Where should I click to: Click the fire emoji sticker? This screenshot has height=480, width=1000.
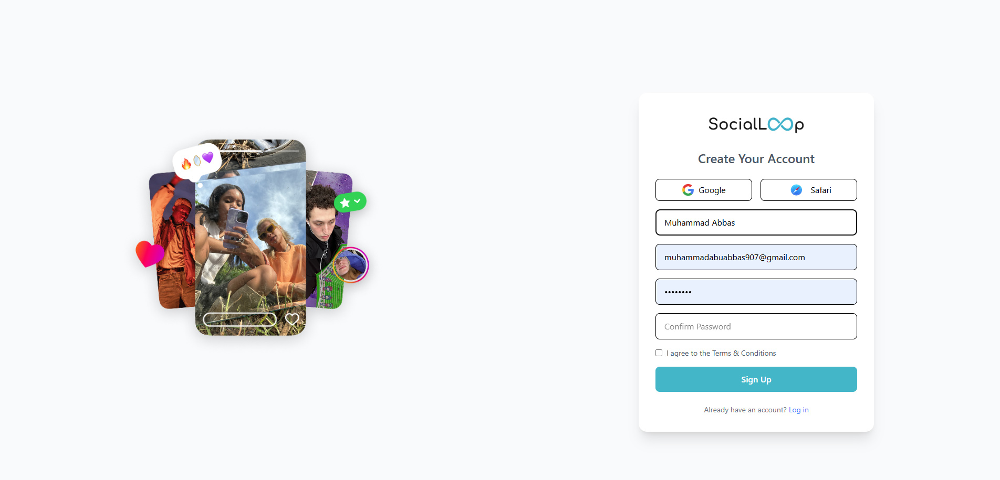pyautogui.click(x=186, y=163)
